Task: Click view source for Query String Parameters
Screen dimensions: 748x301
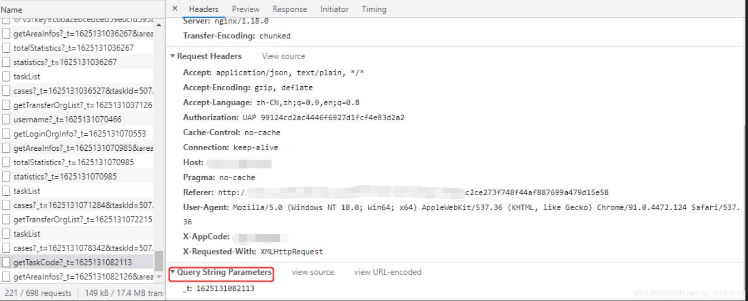Action: (312, 272)
